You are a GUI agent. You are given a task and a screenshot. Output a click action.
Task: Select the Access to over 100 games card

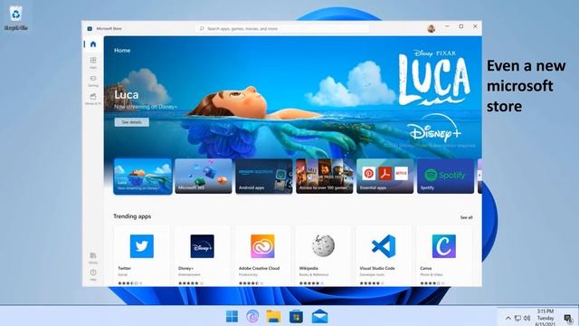click(x=325, y=177)
